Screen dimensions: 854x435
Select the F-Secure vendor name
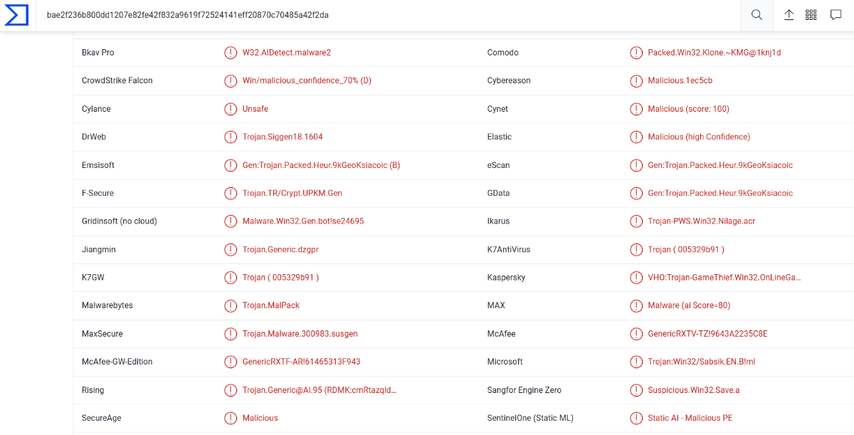point(98,193)
